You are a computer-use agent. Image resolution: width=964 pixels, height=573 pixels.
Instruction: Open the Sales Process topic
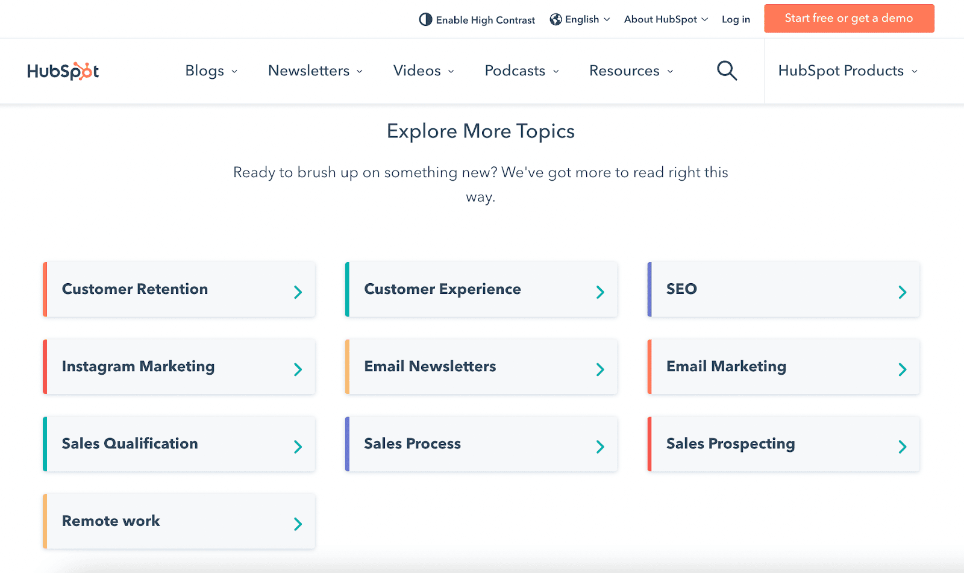[481, 443]
